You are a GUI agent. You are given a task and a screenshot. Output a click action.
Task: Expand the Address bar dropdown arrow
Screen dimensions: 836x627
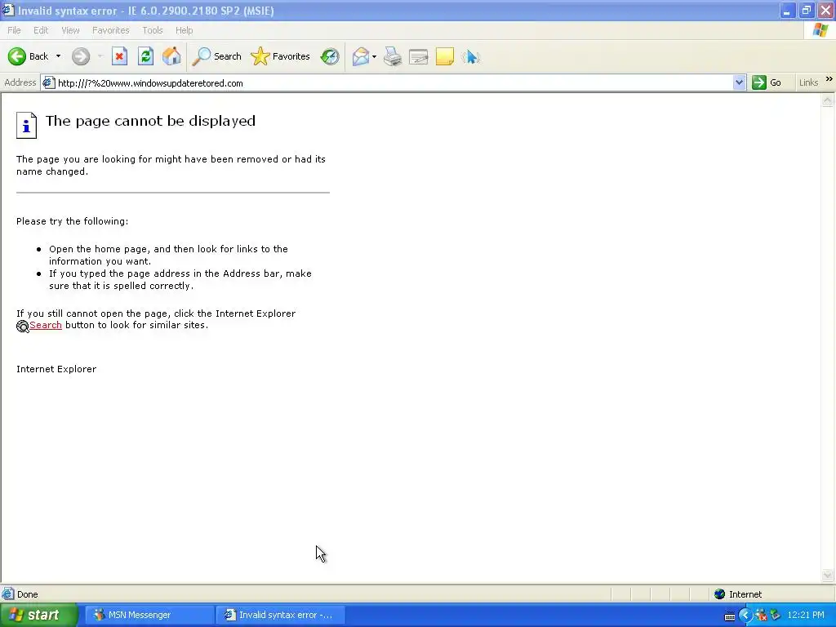[739, 82]
